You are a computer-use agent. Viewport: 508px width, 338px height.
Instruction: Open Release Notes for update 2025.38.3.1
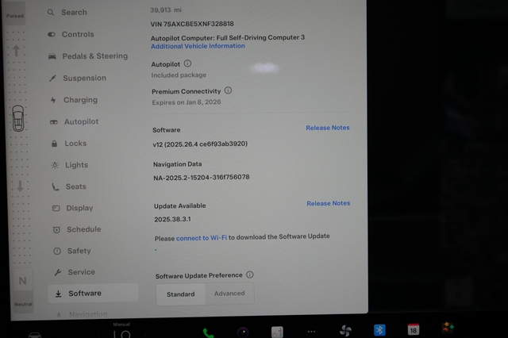328,203
